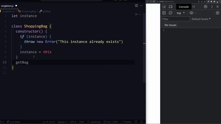The width and height of the screenshot is (221, 124).
Task: Click the split editor icon
Action: coord(136,6)
